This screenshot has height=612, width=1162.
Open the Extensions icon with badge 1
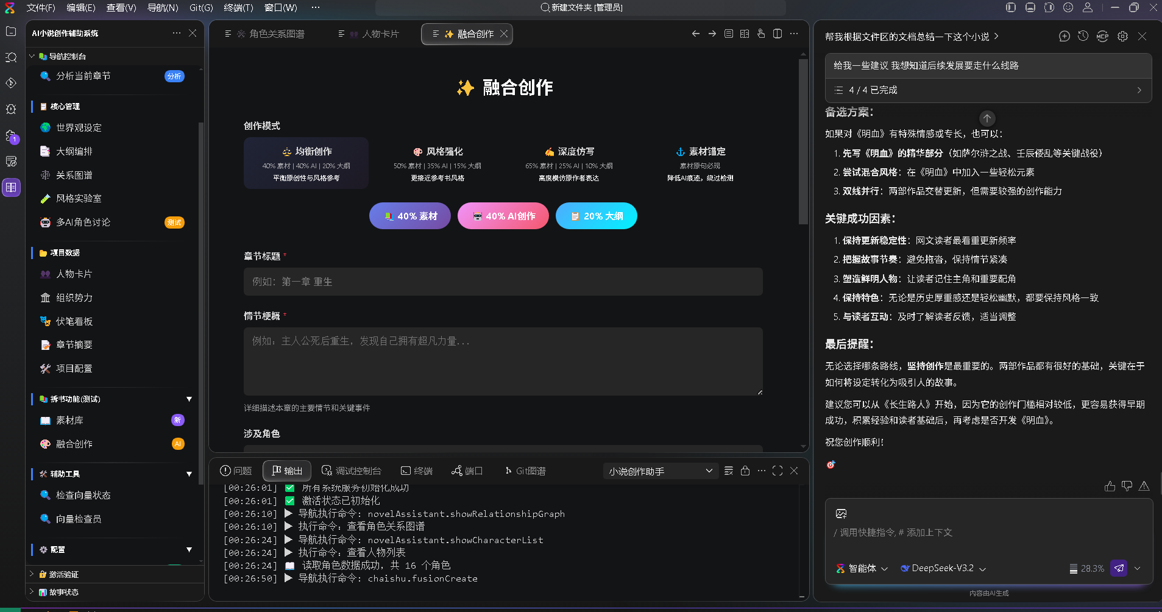pyautogui.click(x=11, y=135)
